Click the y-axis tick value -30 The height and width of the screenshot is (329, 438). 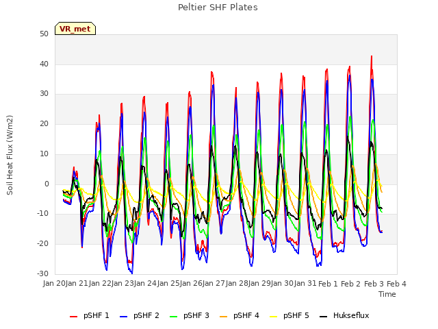click(43, 273)
